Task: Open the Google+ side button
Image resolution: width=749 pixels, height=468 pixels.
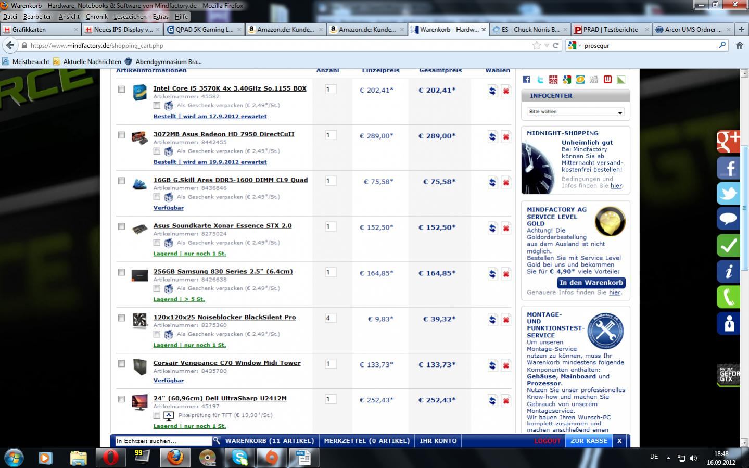Action: (x=728, y=141)
